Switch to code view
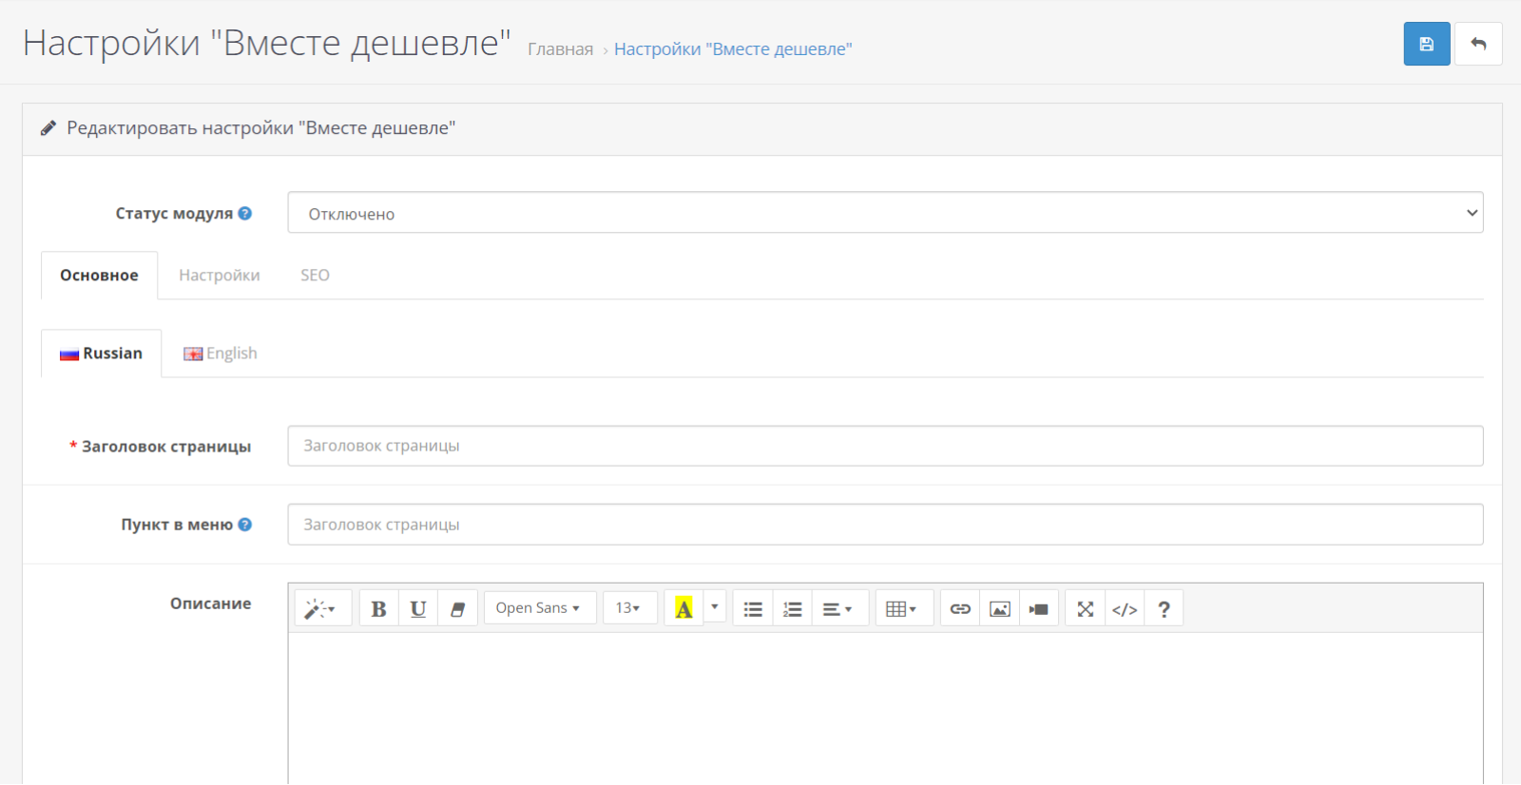 tap(1125, 609)
